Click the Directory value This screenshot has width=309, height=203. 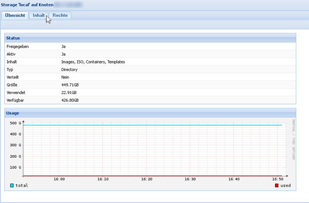coord(69,70)
